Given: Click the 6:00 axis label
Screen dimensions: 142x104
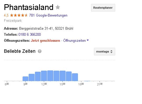Looking at the screenshot, I should pos(7,84).
